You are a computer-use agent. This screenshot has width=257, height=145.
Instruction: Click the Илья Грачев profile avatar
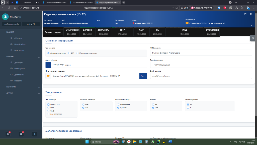(5, 17)
